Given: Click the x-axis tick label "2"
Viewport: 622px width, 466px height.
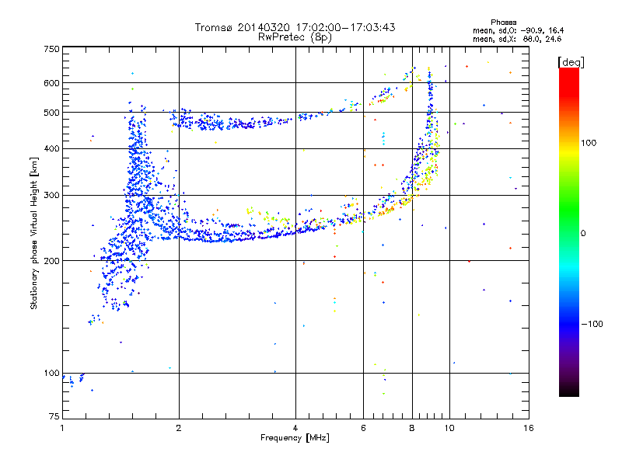Looking at the screenshot, I should coord(179,428).
